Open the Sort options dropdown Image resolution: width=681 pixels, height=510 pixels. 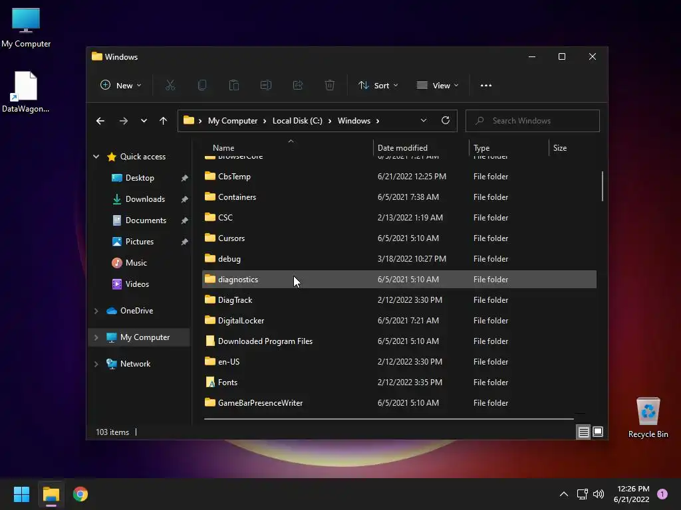coord(378,86)
